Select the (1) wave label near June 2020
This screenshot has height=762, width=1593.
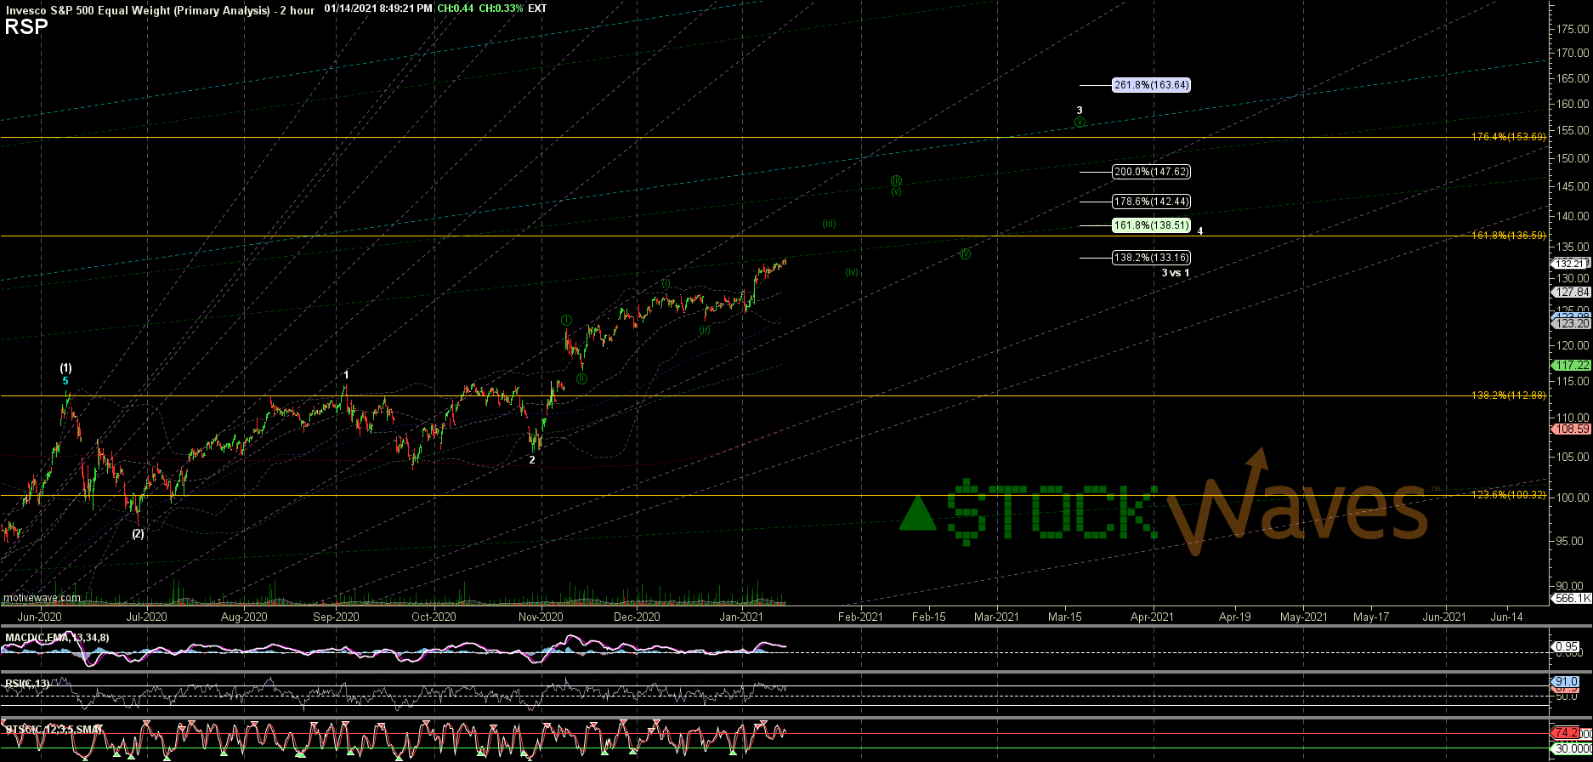[65, 368]
